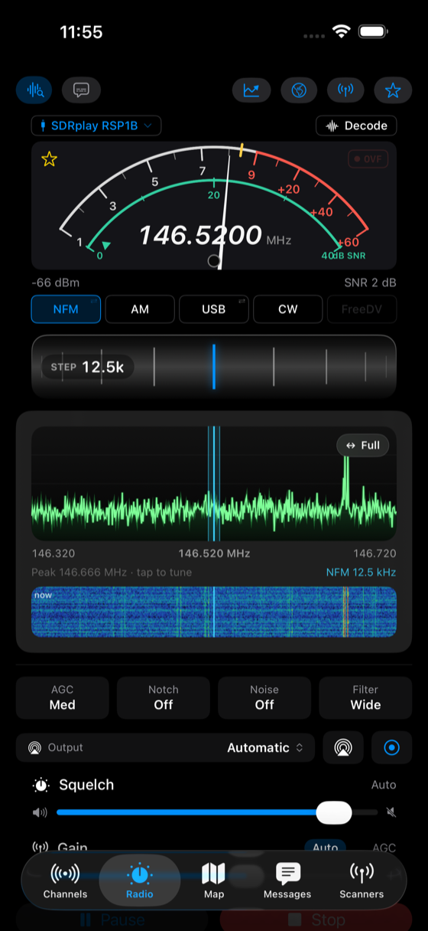Tap the AirPlay audio output icon
Screen dimensions: 428x931
tap(343, 747)
